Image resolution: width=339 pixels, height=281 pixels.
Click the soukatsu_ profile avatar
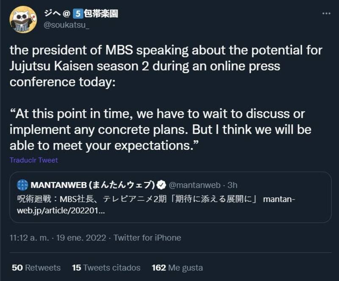click(x=23, y=19)
